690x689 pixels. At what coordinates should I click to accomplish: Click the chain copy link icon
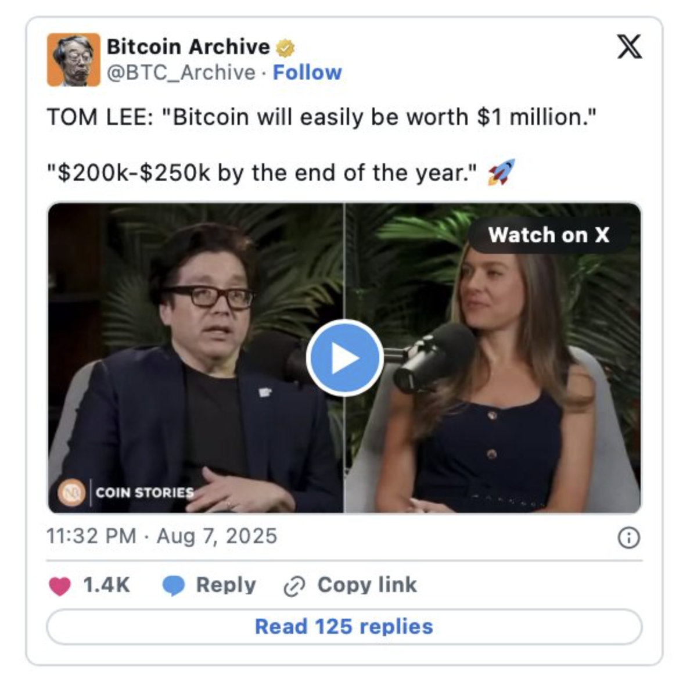click(x=294, y=586)
